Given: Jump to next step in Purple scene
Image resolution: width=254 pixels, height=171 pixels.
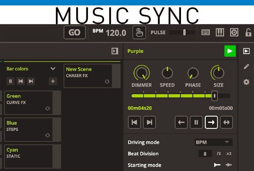Looking at the screenshot, I should [149, 122].
